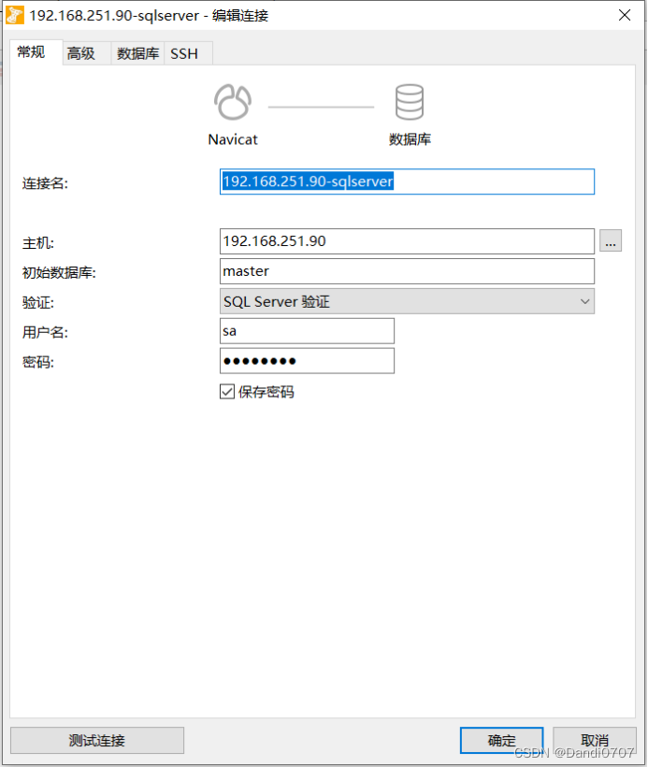Click the ellipsis button beside 主机

click(x=611, y=240)
